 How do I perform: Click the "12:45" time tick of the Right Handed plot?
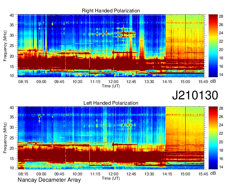coord(131,82)
